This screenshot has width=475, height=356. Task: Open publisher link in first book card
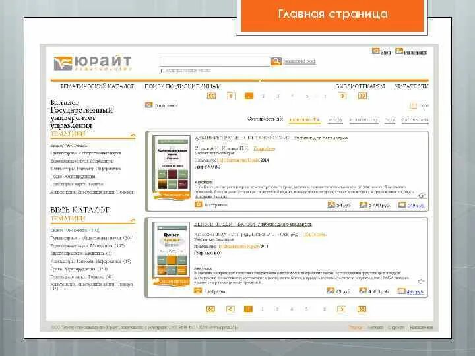tap(239, 160)
